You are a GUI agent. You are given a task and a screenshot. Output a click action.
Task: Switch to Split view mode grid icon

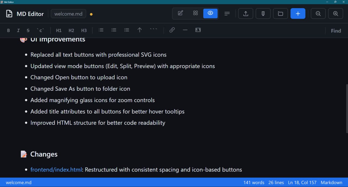click(195, 13)
